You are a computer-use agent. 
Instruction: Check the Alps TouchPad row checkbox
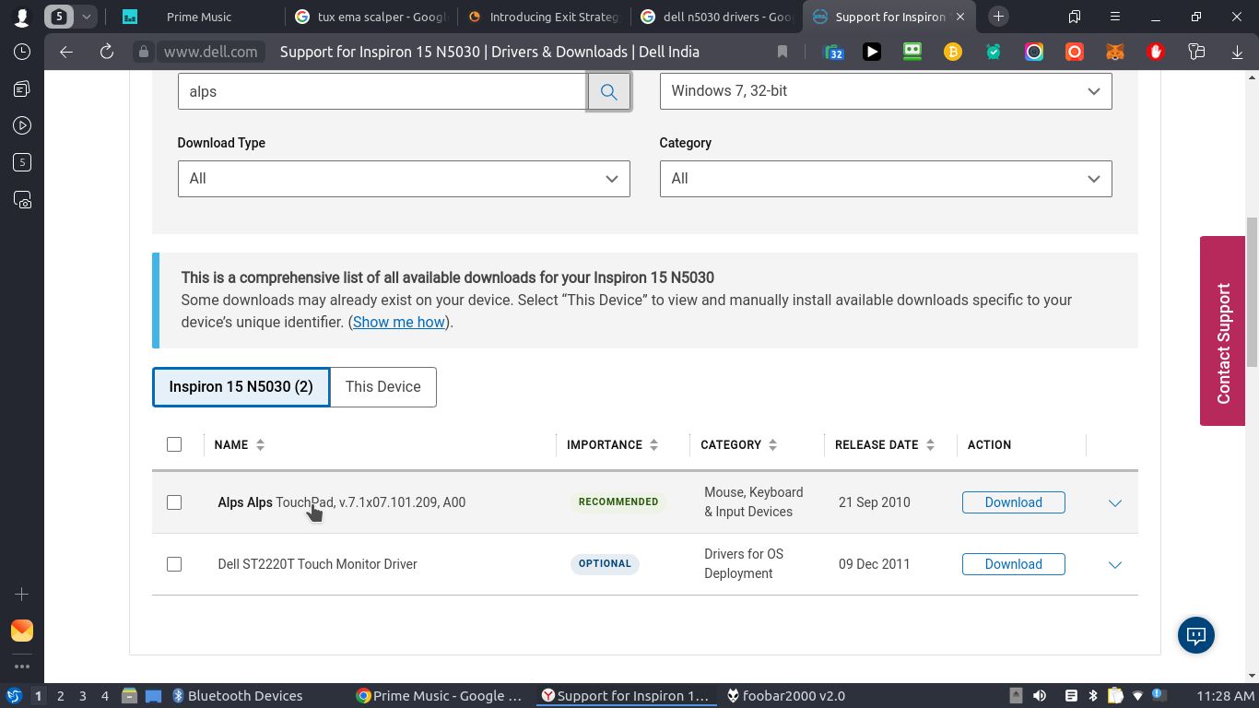[x=174, y=502]
